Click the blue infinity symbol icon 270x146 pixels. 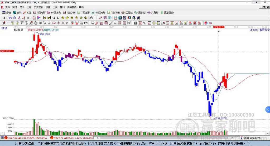coord(210,23)
